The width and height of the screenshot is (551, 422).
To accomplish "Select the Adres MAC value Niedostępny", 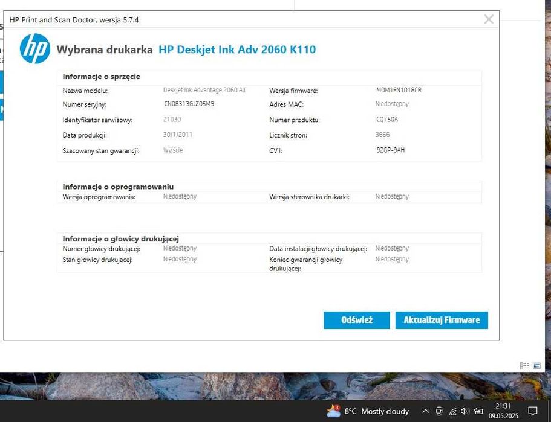I will coord(392,104).
